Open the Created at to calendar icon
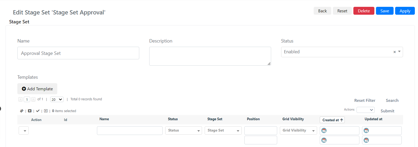Image resolution: width=418 pixels, height=147 pixels. click(324, 140)
